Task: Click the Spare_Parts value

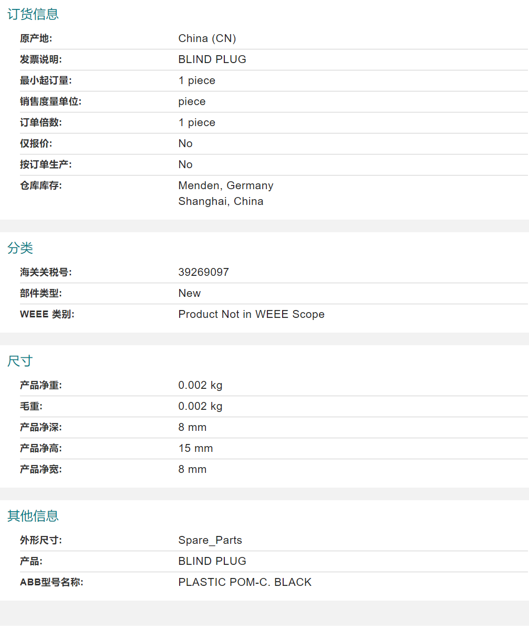Action: click(210, 540)
